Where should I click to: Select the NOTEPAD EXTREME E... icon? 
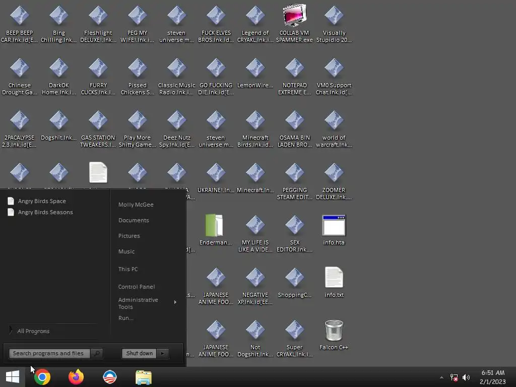pos(294,77)
